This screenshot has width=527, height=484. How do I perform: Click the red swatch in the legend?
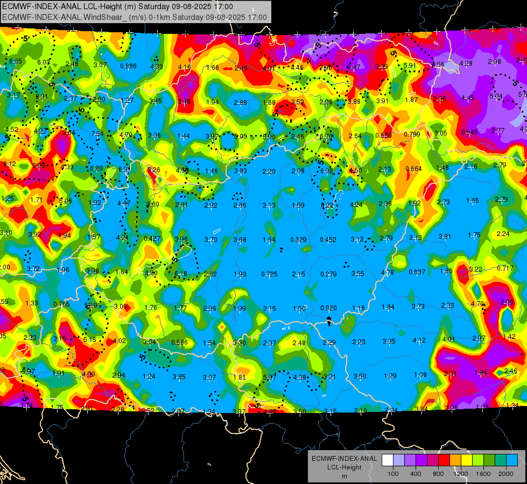(444, 460)
